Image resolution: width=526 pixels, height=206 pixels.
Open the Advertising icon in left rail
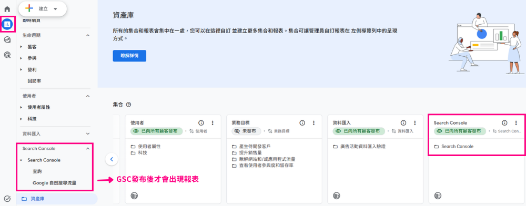pos(7,55)
